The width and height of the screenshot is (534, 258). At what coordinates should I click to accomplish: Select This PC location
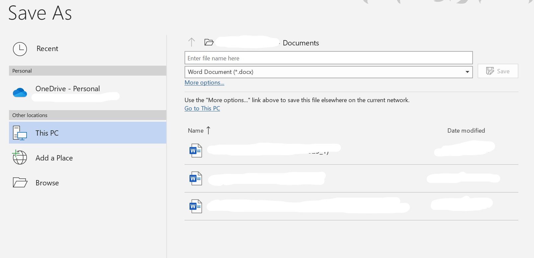[x=88, y=133]
